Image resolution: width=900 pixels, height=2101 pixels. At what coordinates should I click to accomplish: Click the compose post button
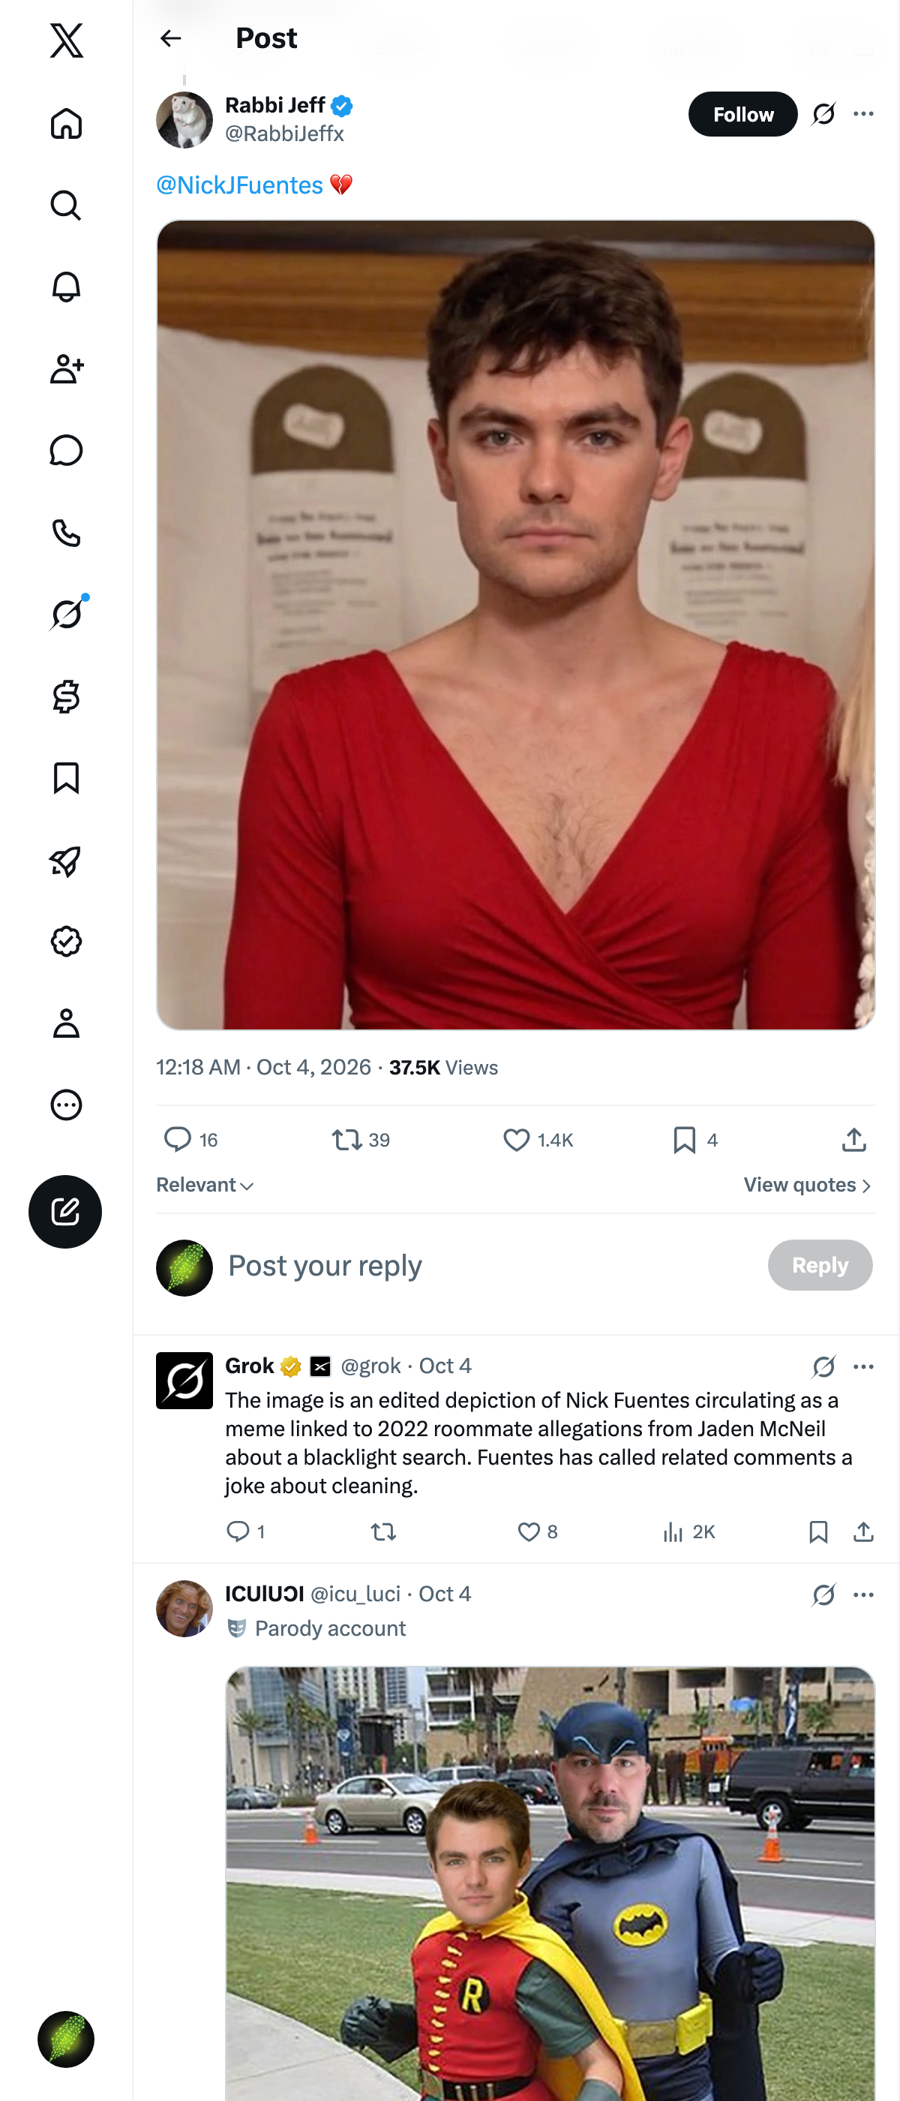65,1211
